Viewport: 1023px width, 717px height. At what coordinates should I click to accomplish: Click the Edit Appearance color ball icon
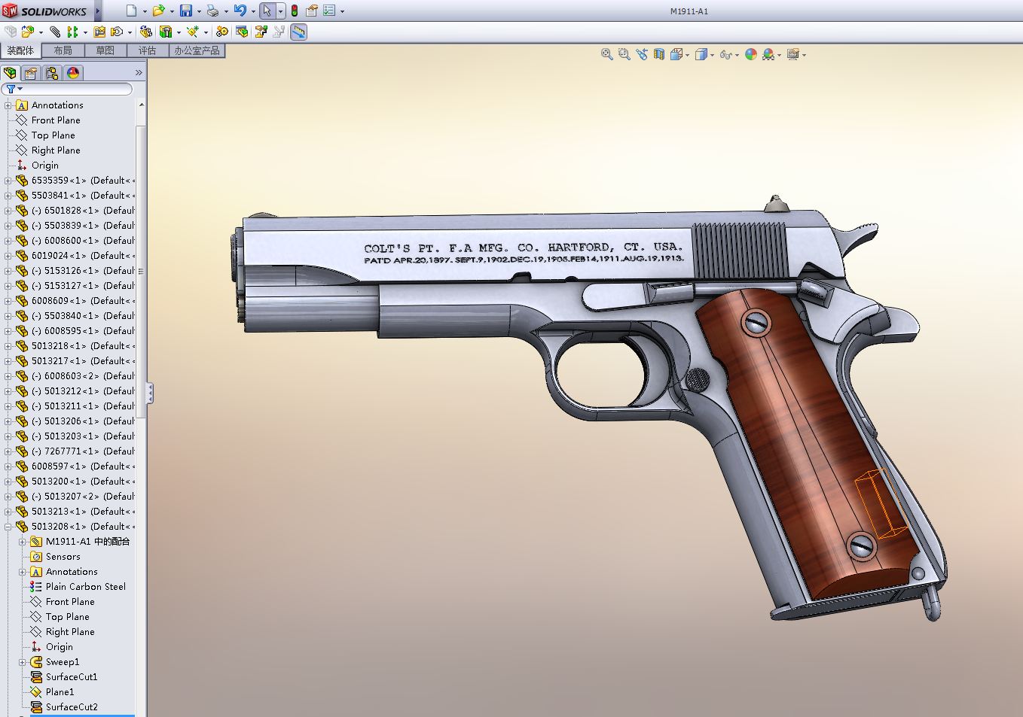750,54
